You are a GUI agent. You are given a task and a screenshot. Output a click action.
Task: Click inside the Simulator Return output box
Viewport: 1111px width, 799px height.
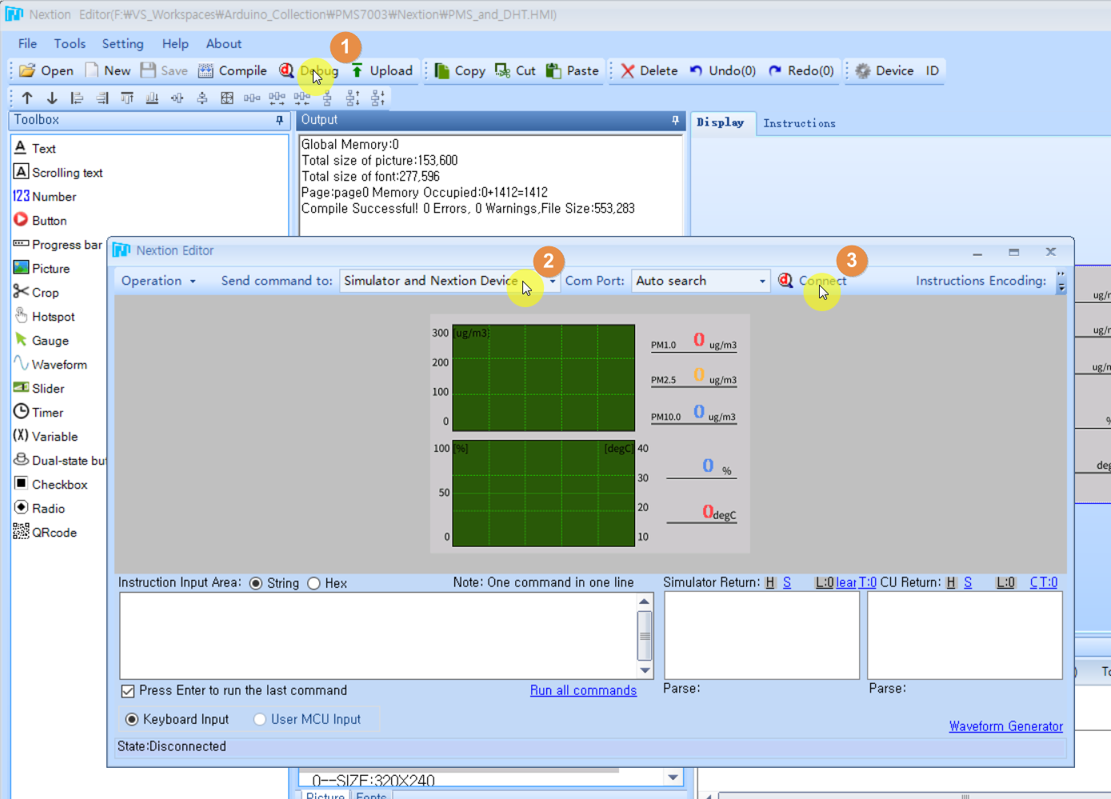point(761,636)
